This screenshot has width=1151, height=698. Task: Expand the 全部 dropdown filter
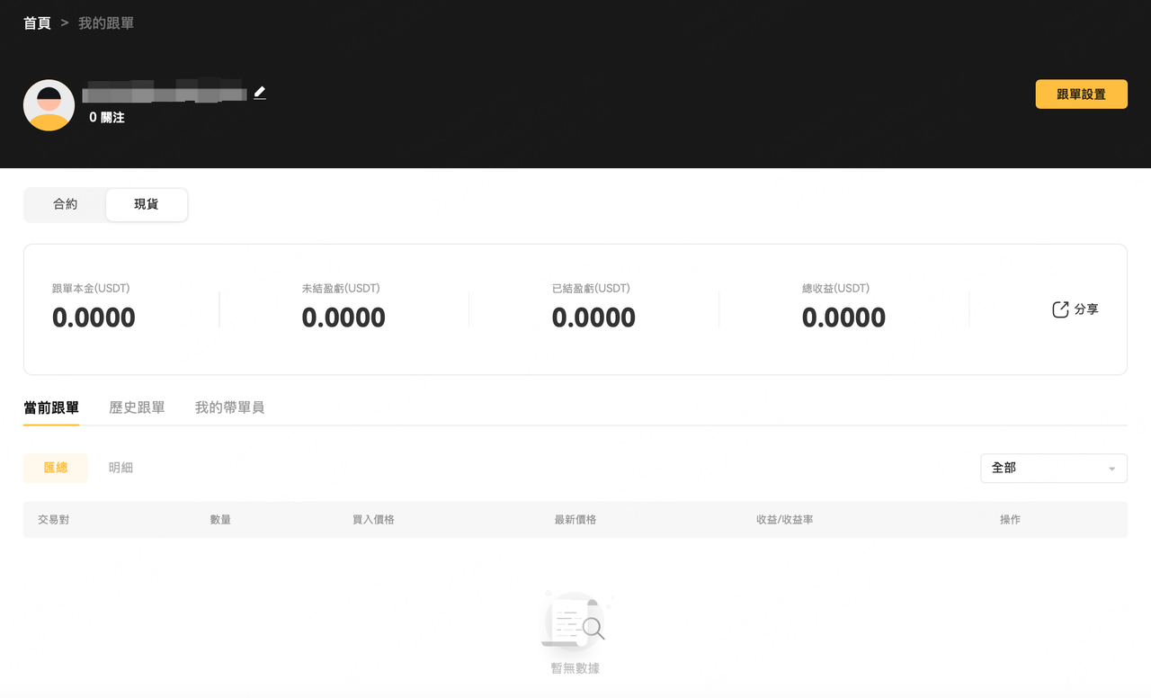pyautogui.click(x=1054, y=469)
